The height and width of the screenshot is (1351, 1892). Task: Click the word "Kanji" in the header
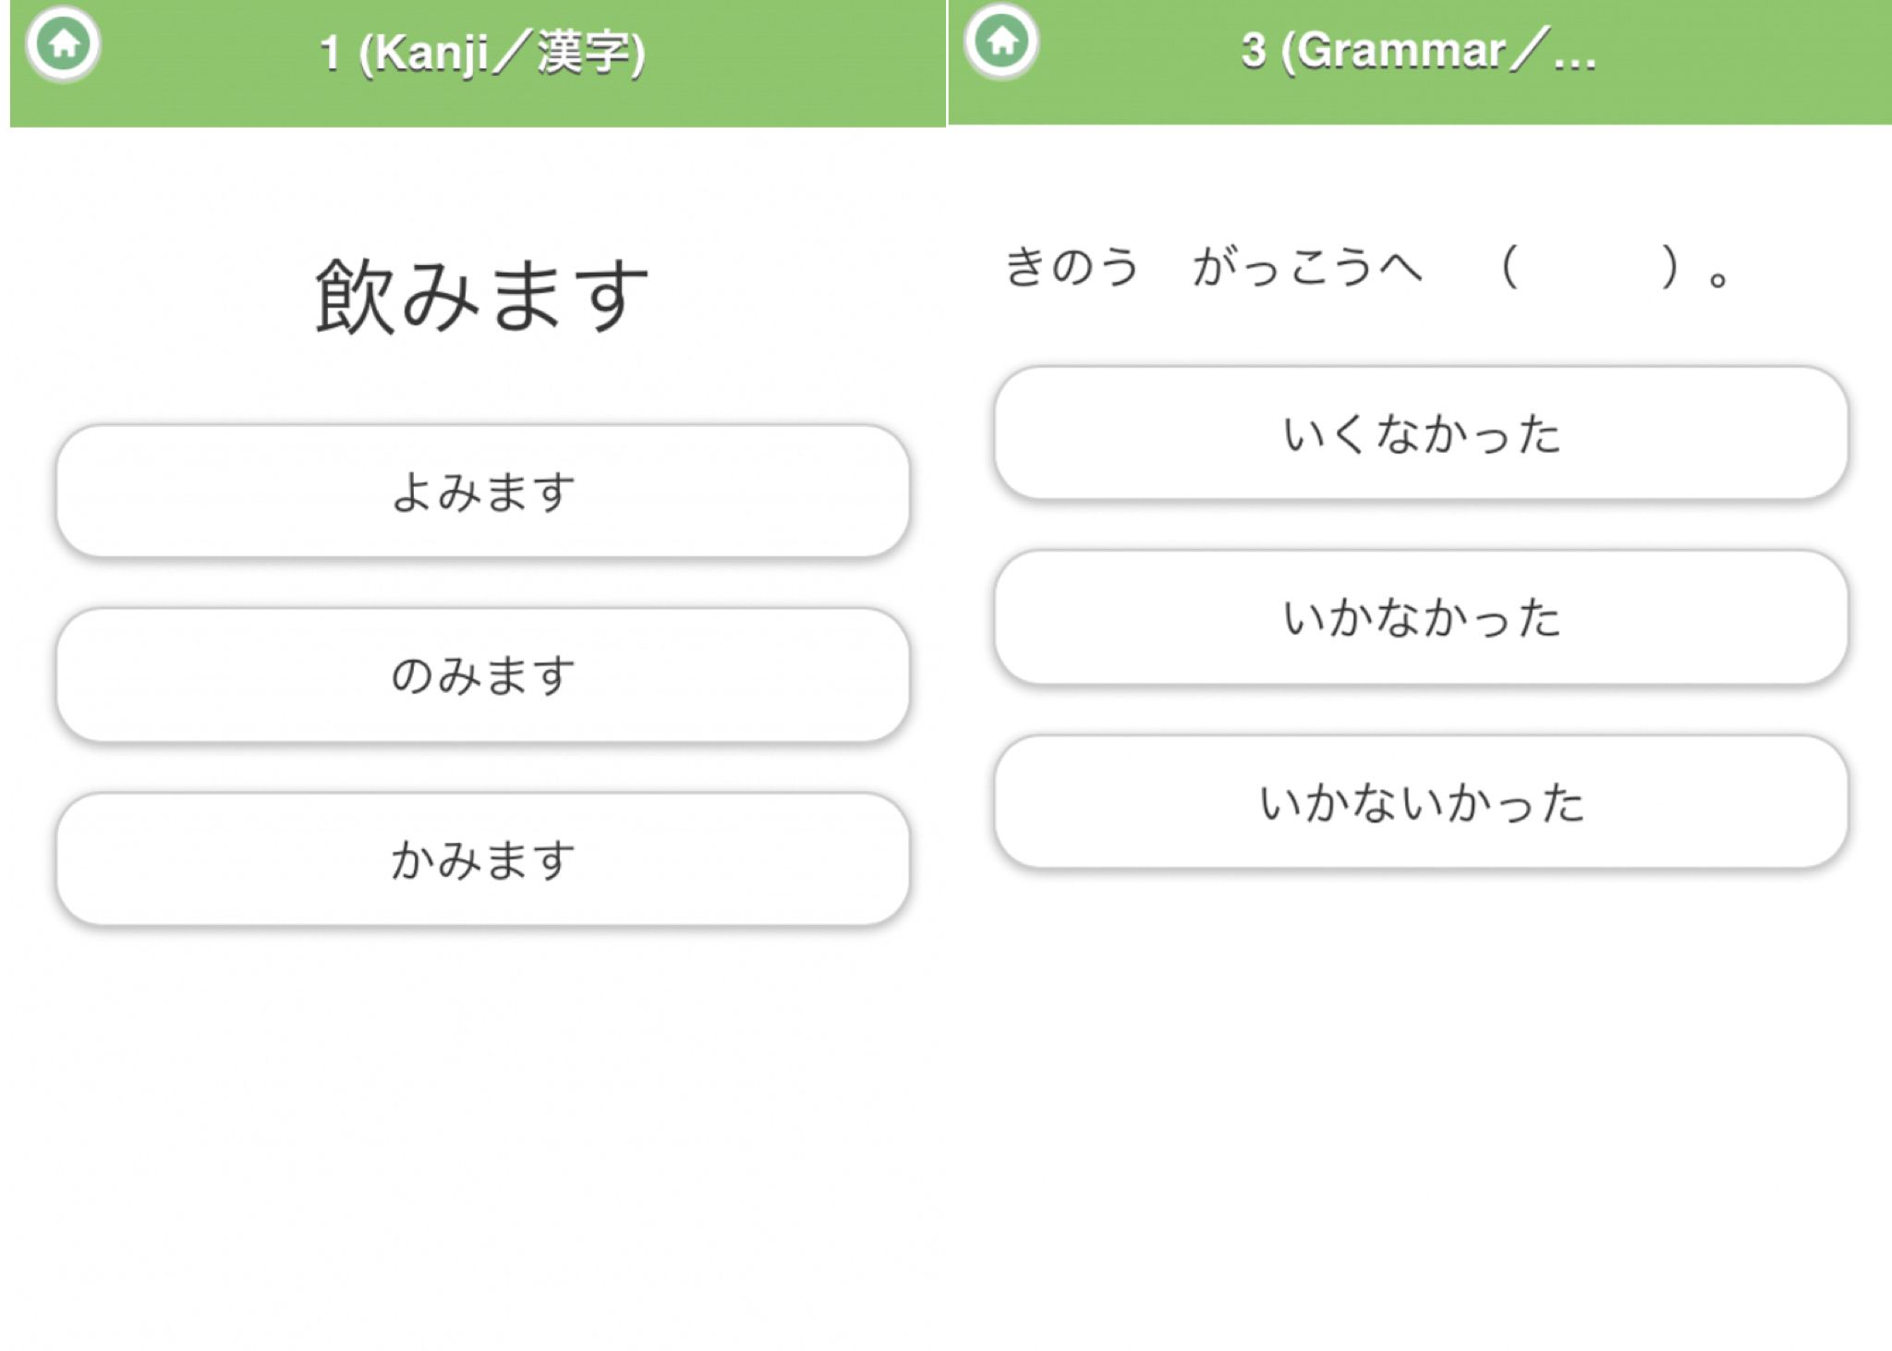(x=424, y=53)
